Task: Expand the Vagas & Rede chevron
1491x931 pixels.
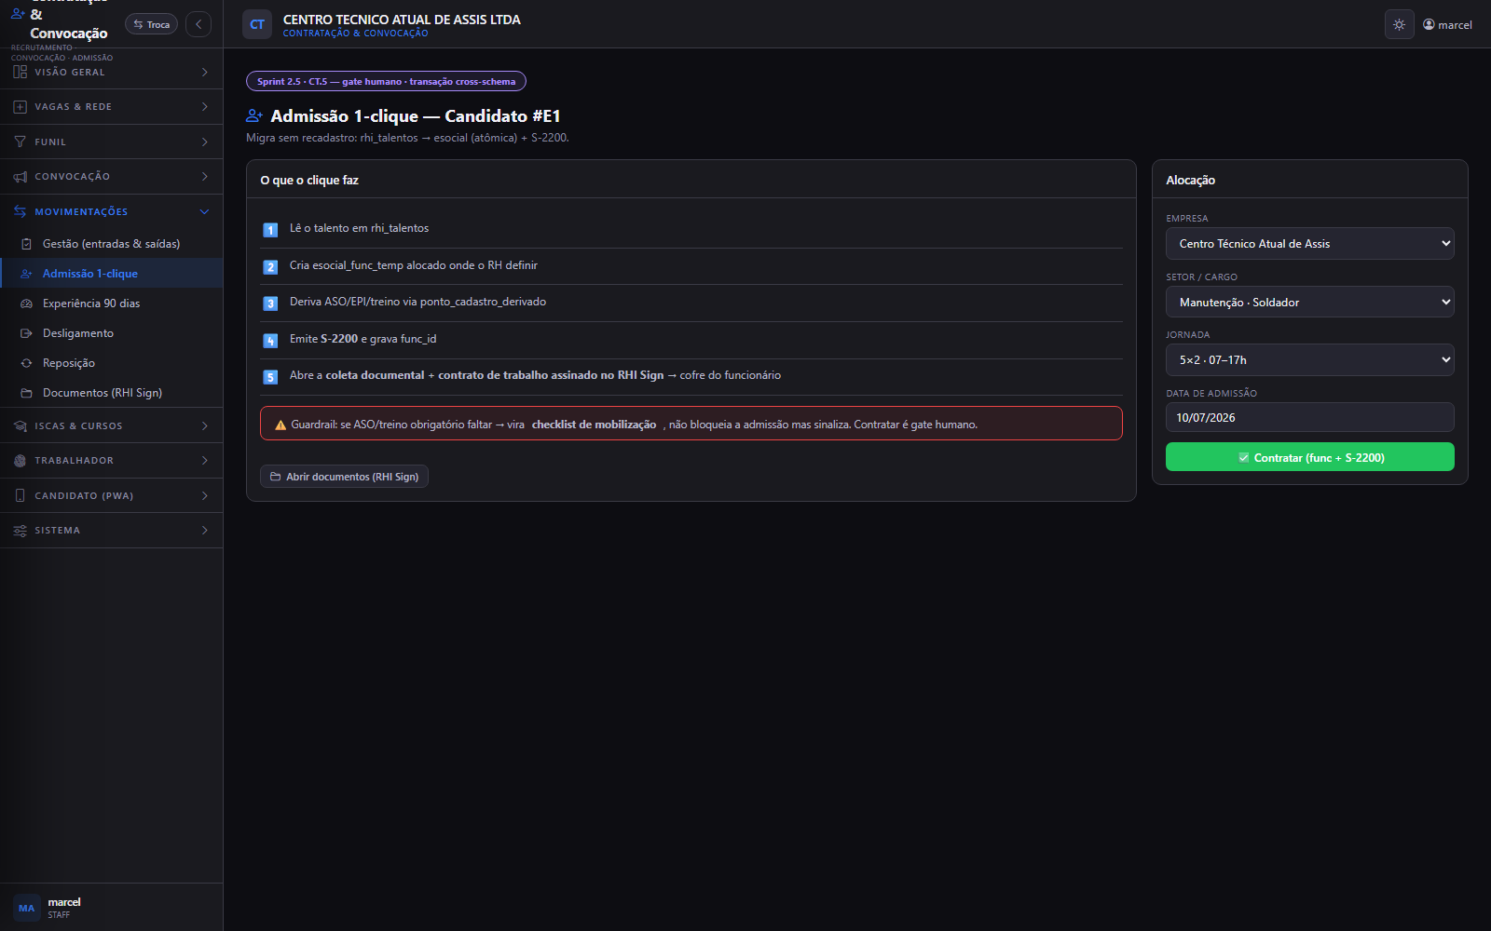Action: (205, 107)
